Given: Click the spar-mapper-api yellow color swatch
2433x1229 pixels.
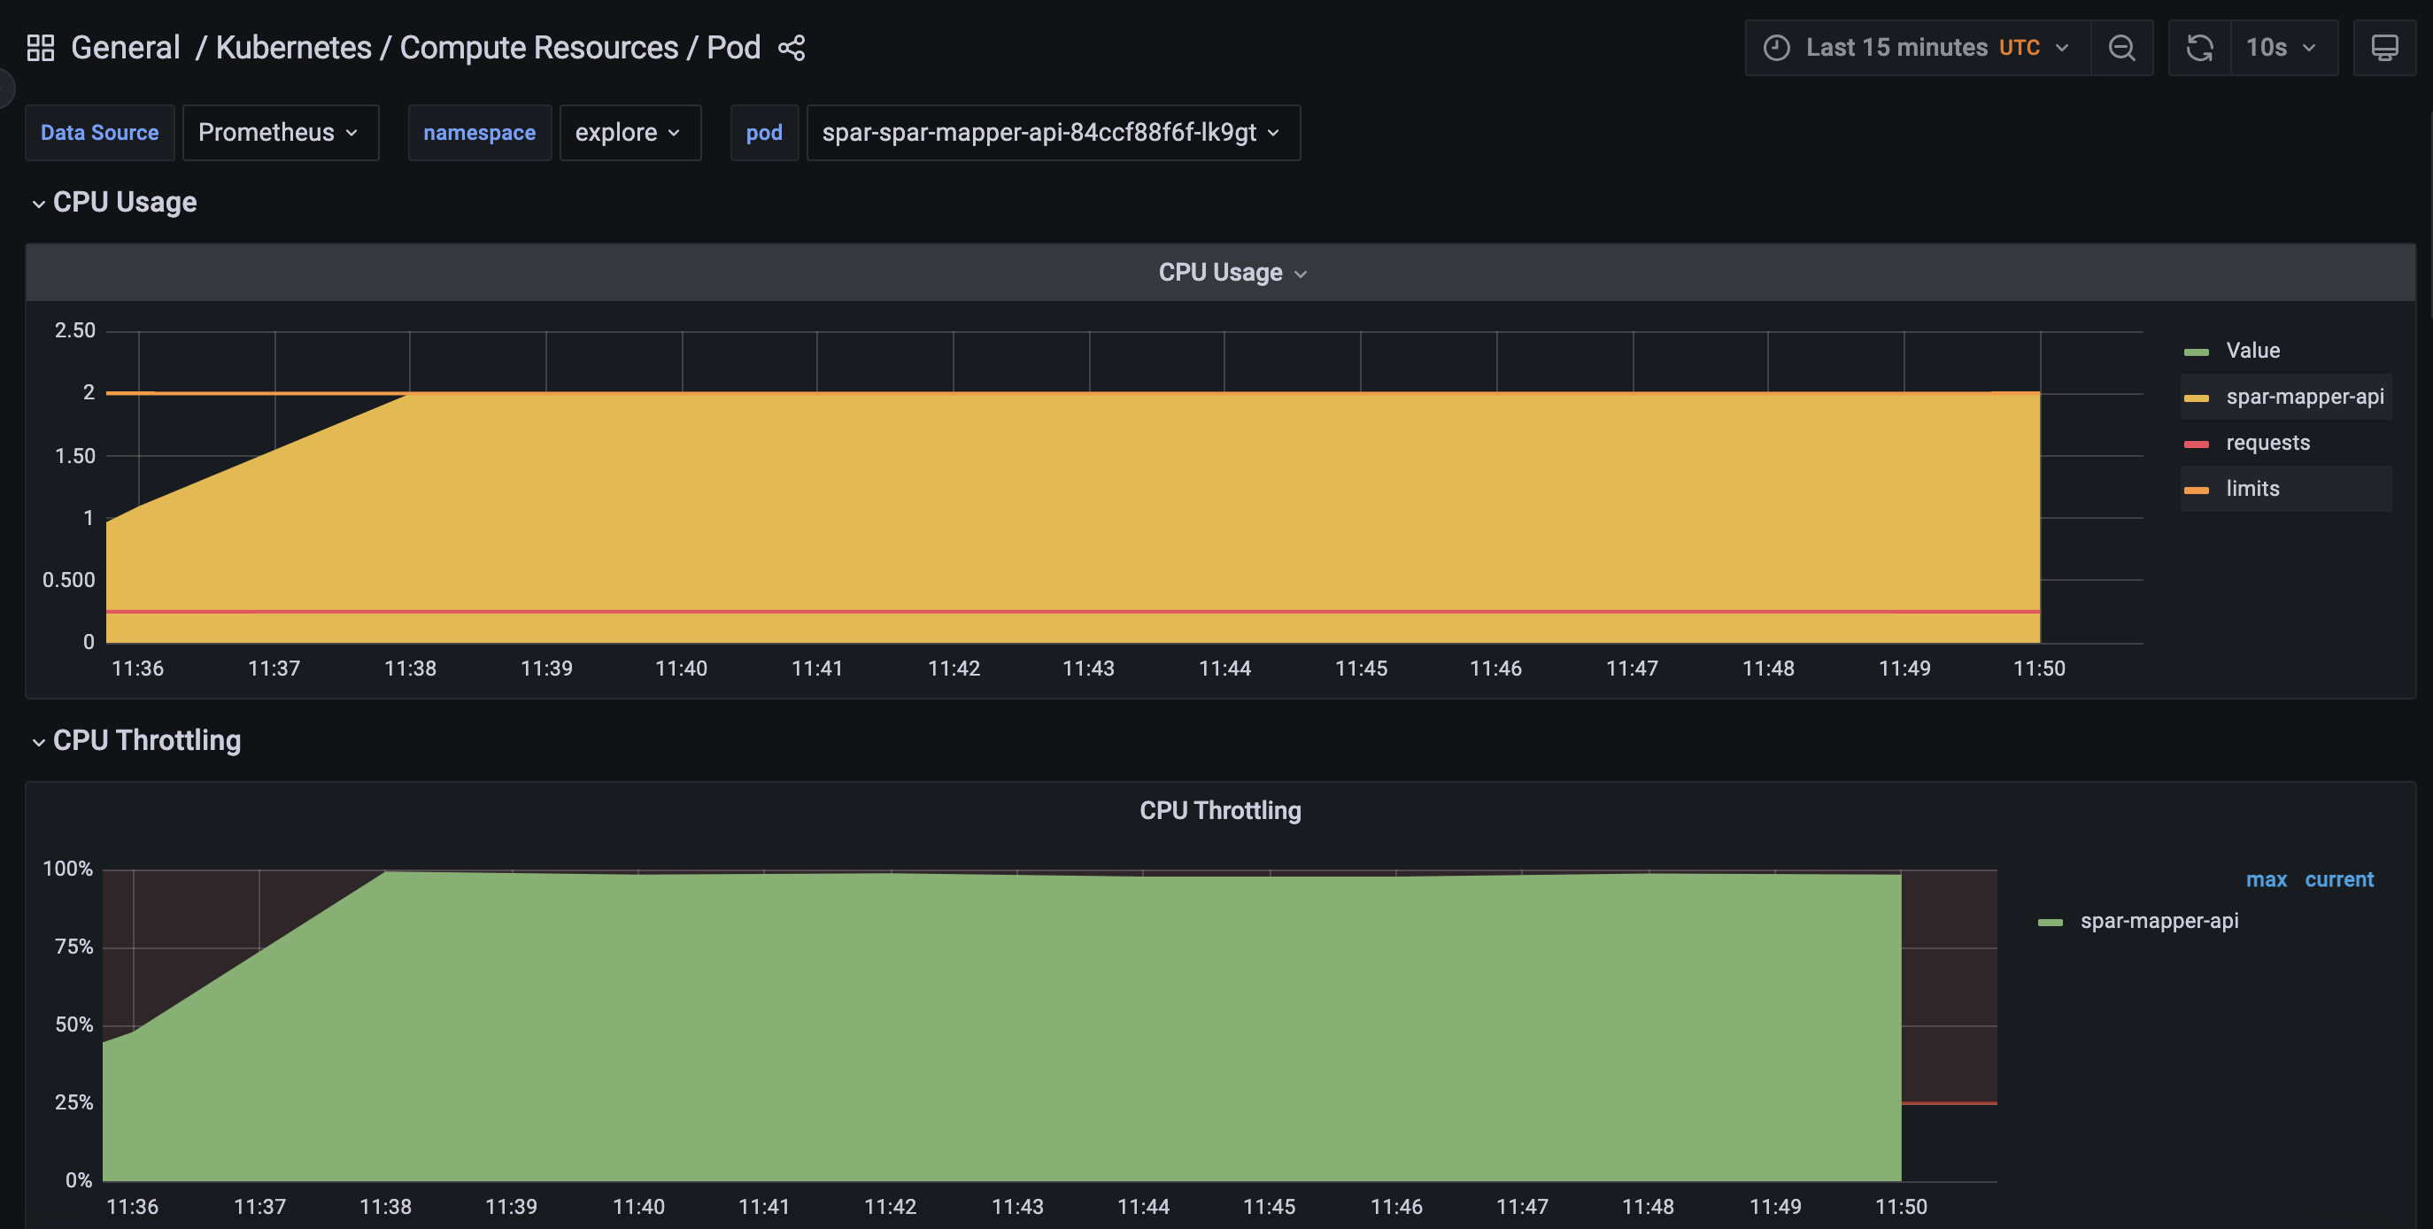Looking at the screenshot, I should [x=2196, y=398].
